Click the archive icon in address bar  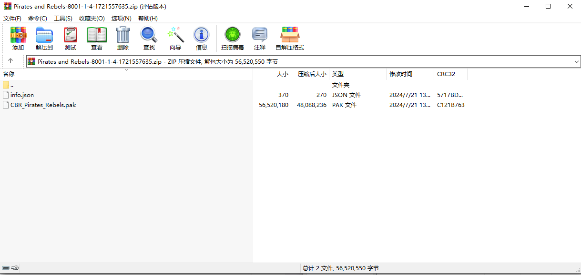[x=31, y=61]
